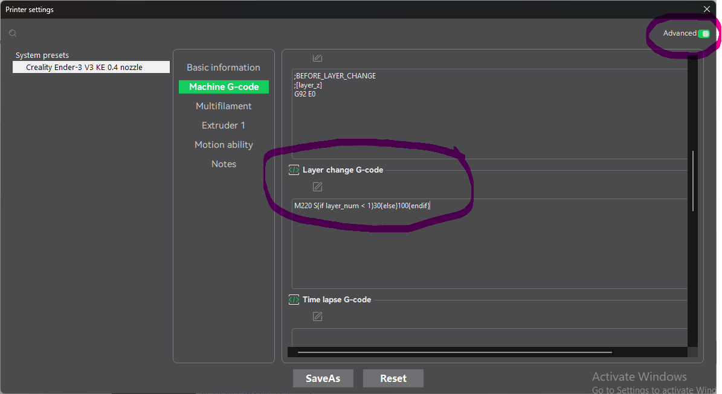The image size is (722, 394).
Task: Click the SaveAs button
Action: (323, 378)
